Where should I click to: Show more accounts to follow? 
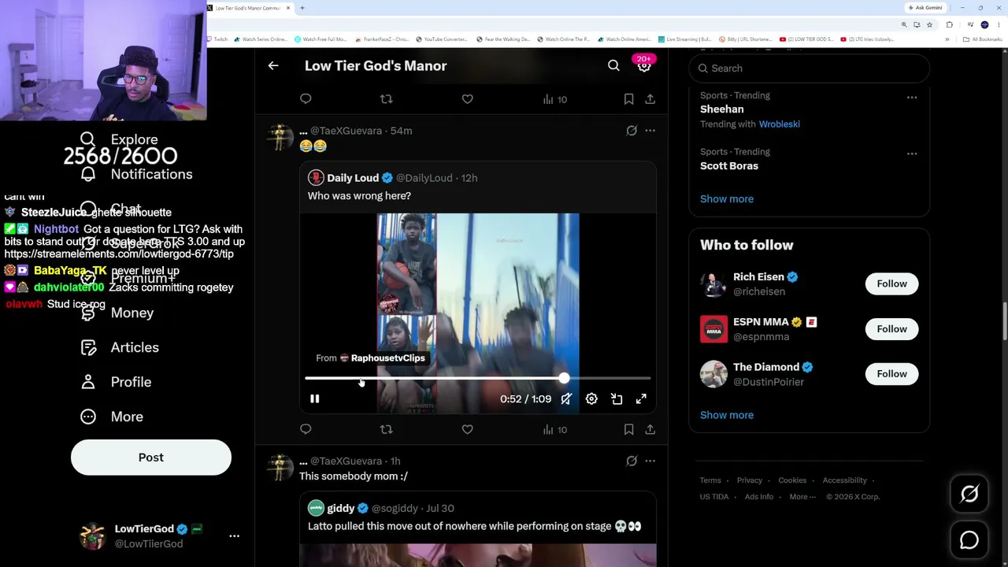click(x=727, y=415)
